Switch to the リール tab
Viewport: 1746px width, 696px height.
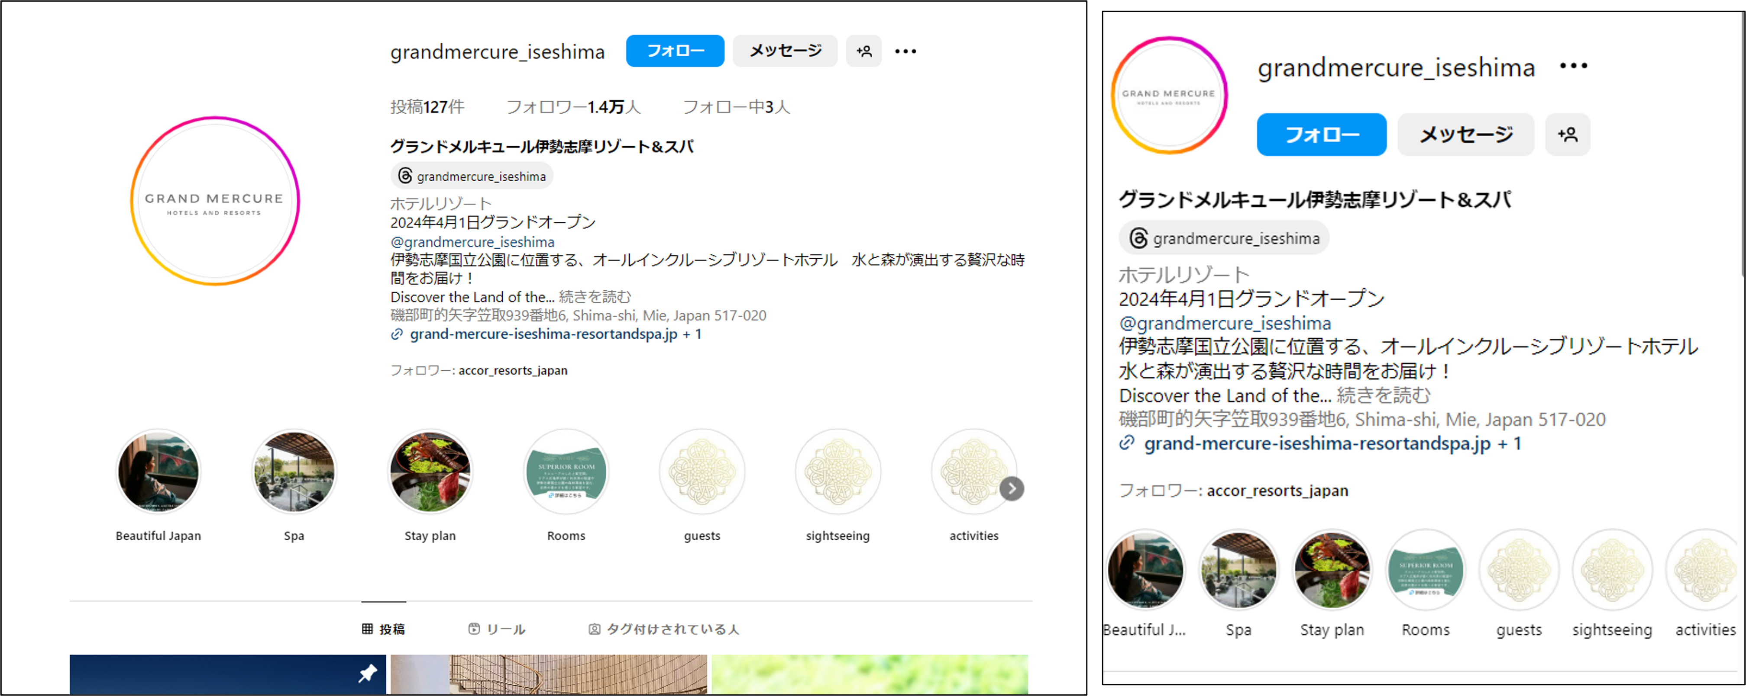pos(497,629)
